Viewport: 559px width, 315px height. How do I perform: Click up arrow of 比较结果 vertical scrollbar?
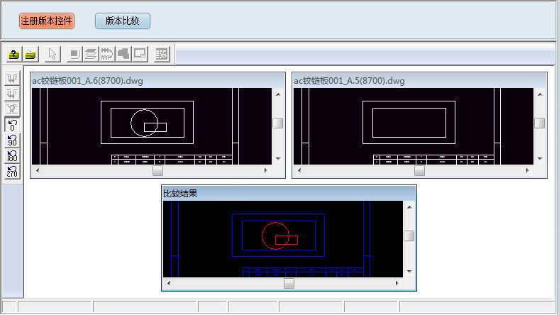point(409,206)
